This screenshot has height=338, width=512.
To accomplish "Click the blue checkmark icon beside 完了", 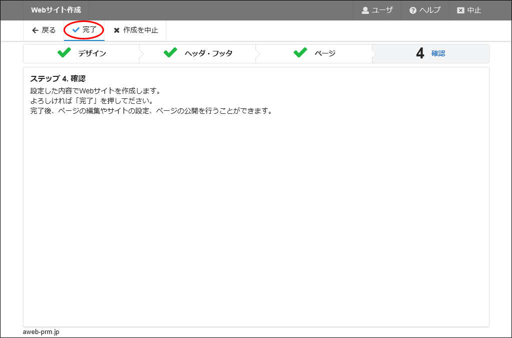I will point(76,30).
